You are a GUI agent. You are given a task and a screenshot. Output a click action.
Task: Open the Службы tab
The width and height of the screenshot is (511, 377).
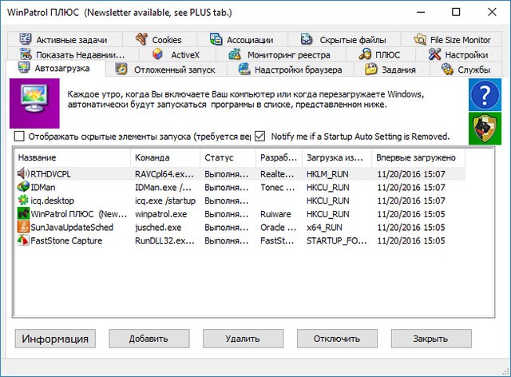[465, 69]
